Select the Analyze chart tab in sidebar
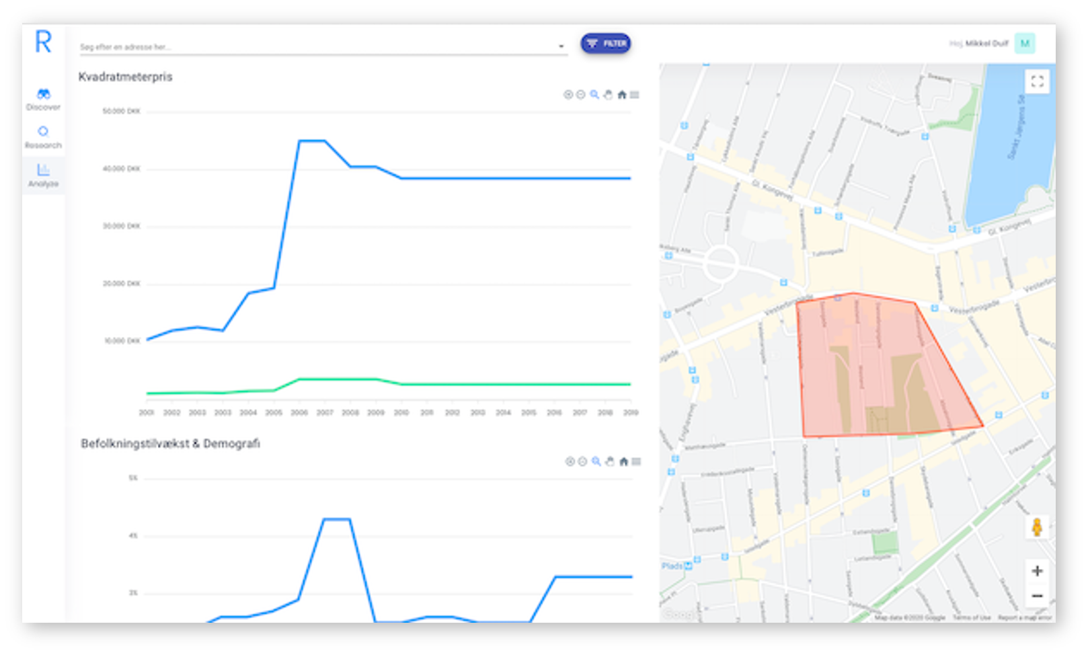The image size is (1088, 655). 44,175
